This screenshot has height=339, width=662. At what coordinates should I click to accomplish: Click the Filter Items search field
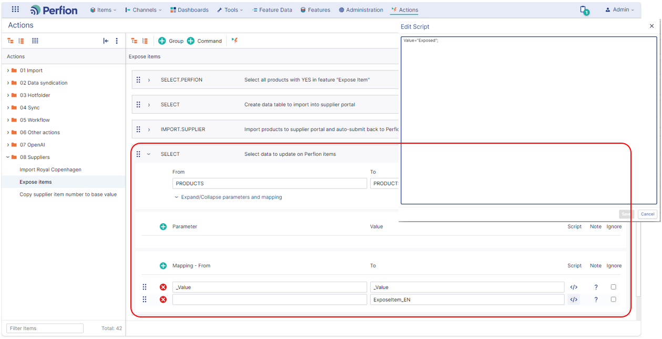[x=45, y=328]
